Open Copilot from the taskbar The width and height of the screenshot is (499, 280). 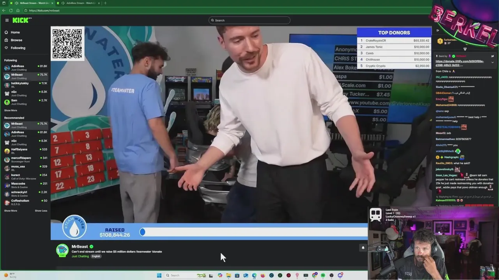[220, 275]
